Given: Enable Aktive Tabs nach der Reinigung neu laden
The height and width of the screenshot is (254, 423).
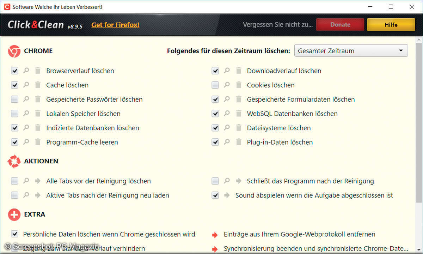Looking at the screenshot, I should (x=14, y=195).
